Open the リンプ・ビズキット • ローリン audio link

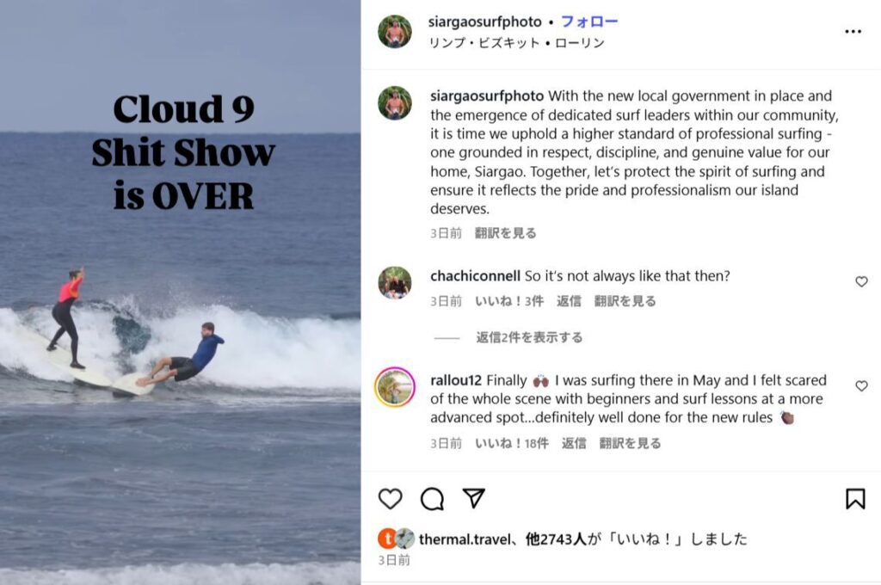click(x=516, y=43)
